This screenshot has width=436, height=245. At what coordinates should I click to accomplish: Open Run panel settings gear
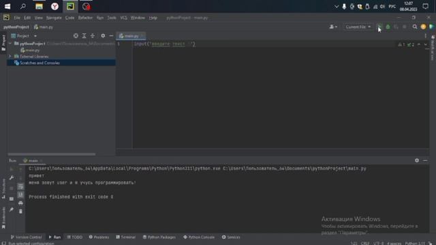[416, 161]
